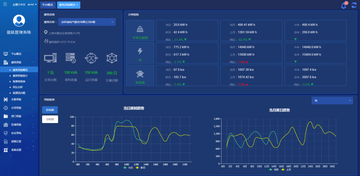Click the hamburger menu icon to collapse sidebar

(x=5, y=4)
